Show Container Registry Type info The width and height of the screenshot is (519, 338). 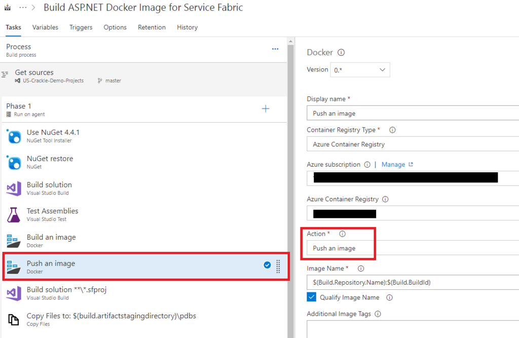click(x=392, y=130)
